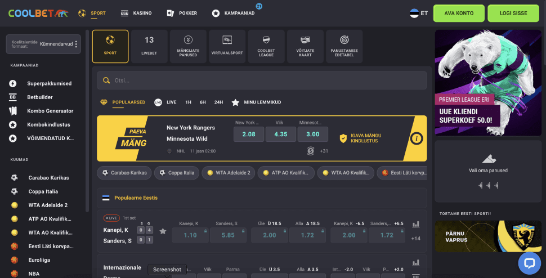Screen dimensions: 546x278
Task: Select the WTA Adelaide 2 chip
Action: [229, 173]
